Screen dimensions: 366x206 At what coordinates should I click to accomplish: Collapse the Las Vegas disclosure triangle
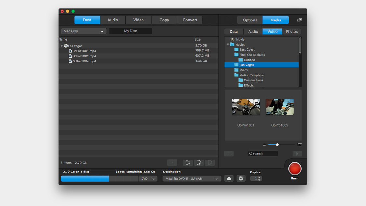coord(61,46)
